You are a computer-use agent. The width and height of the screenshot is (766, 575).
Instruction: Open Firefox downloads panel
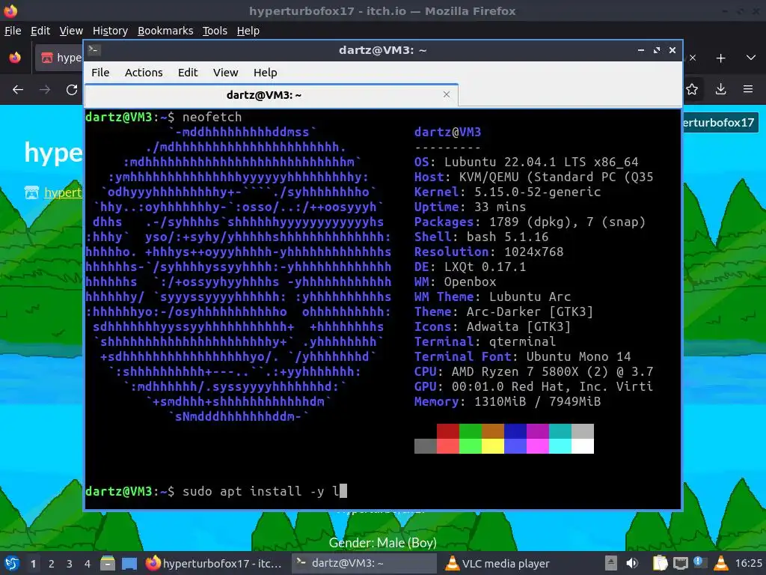[720, 90]
